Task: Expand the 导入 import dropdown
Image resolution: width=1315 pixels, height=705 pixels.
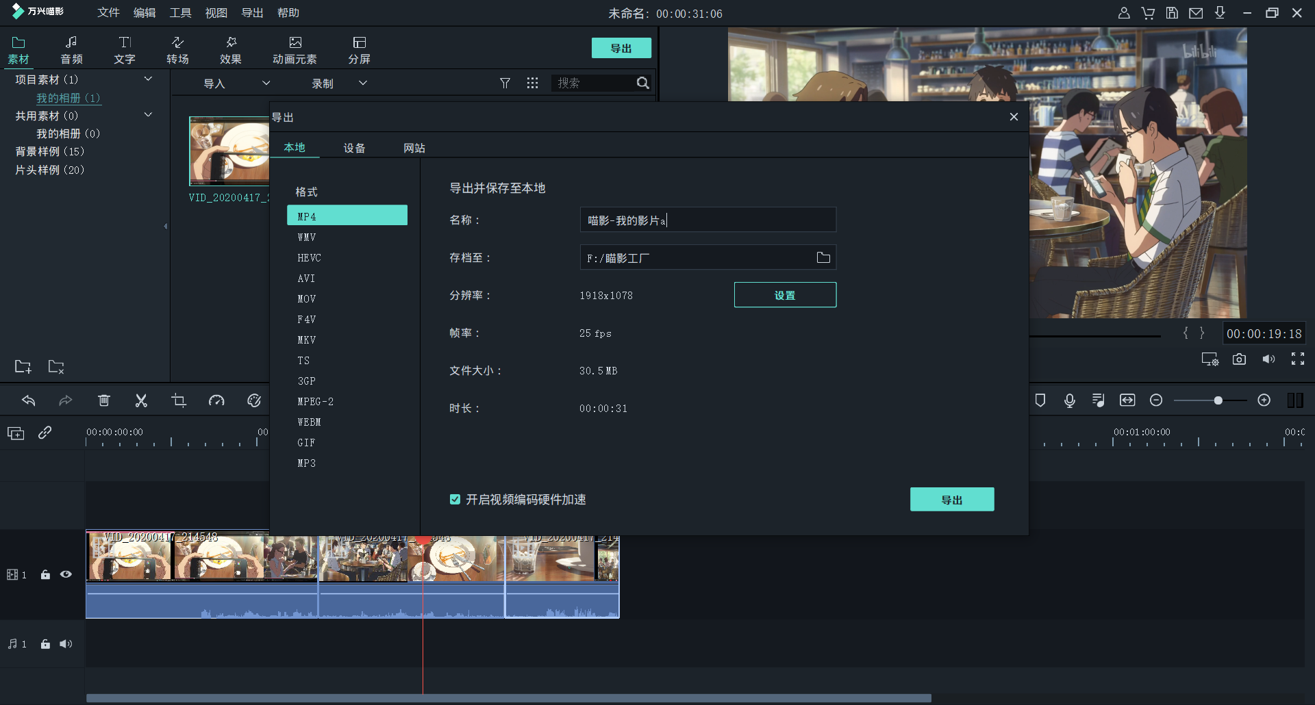Action: (266, 84)
